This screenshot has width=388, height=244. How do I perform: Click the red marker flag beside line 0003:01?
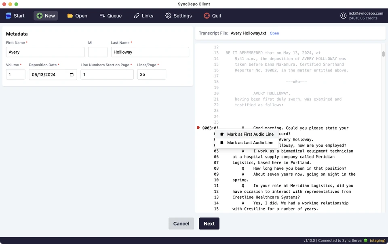click(198, 128)
